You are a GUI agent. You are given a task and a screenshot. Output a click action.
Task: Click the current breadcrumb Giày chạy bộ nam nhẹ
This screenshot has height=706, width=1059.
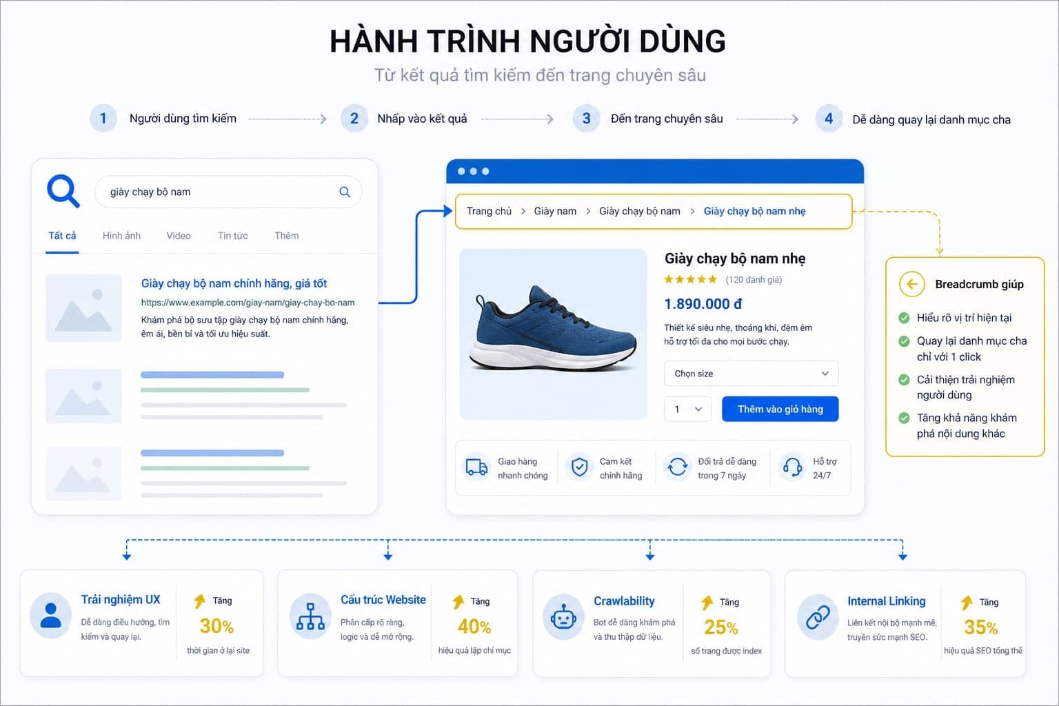(755, 211)
